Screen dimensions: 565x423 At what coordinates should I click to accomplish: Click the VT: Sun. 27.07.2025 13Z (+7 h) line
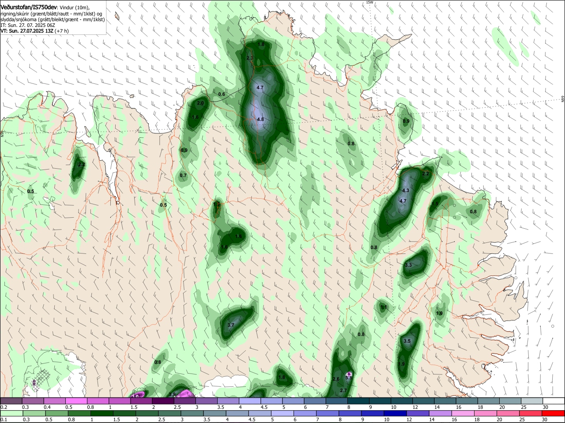(34, 31)
